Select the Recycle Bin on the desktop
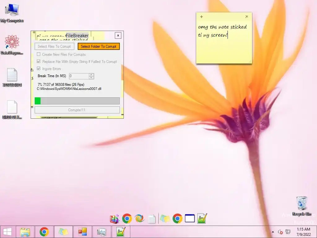The height and width of the screenshot is (238, 317). coord(302,206)
